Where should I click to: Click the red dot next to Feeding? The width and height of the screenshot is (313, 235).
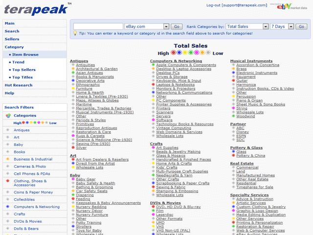[x=73, y=199]
